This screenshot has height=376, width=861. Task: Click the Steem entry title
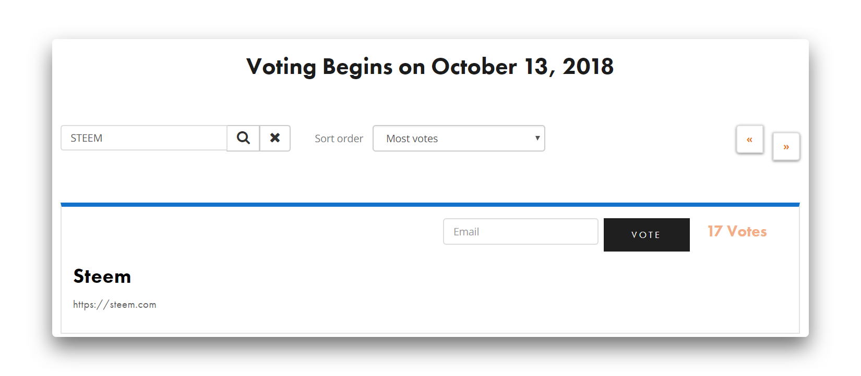point(102,277)
